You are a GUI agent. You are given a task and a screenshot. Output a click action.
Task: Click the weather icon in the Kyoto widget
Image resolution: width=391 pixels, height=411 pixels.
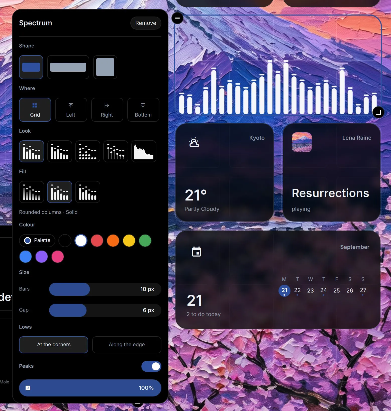(x=194, y=142)
